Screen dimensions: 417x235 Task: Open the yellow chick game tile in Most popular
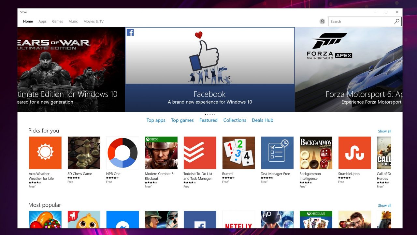coord(84,219)
